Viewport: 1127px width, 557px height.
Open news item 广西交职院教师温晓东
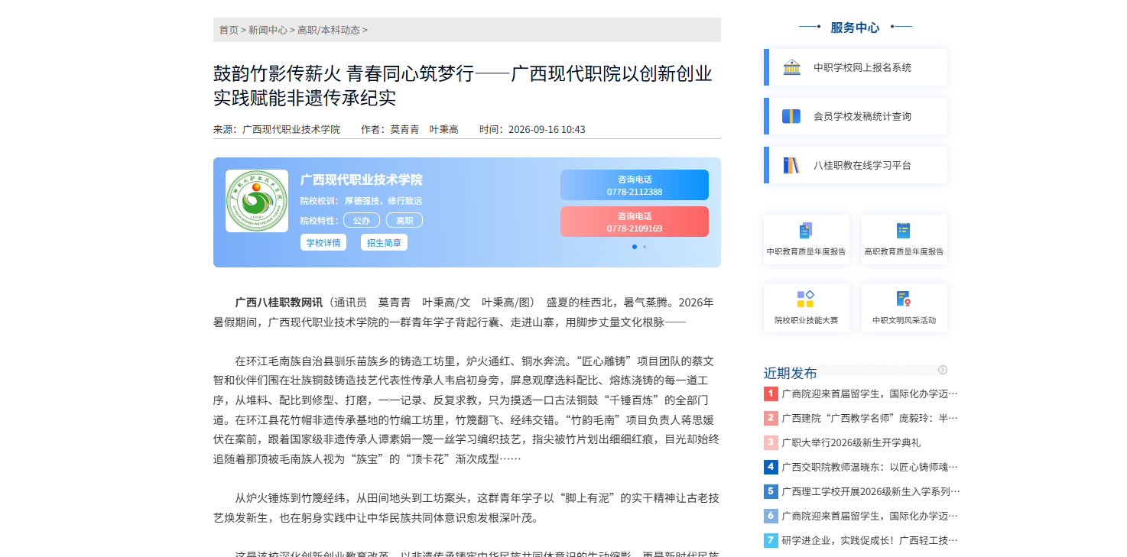tap(869, 467)
